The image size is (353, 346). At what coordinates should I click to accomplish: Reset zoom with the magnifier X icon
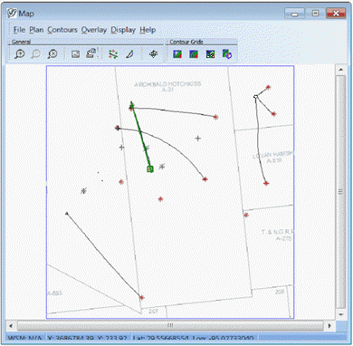point(52,54)
